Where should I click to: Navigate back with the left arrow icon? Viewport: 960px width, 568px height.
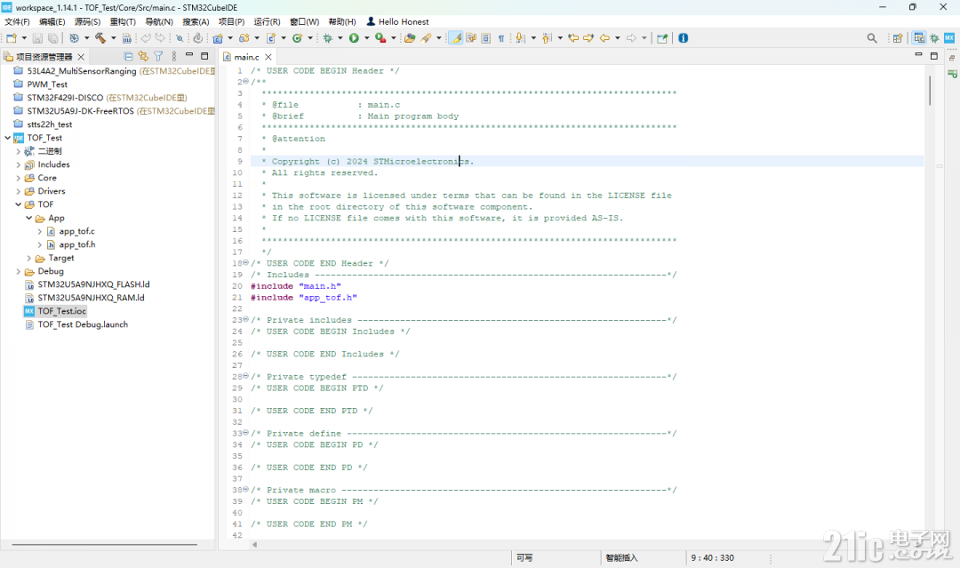(x=605, y=38)
